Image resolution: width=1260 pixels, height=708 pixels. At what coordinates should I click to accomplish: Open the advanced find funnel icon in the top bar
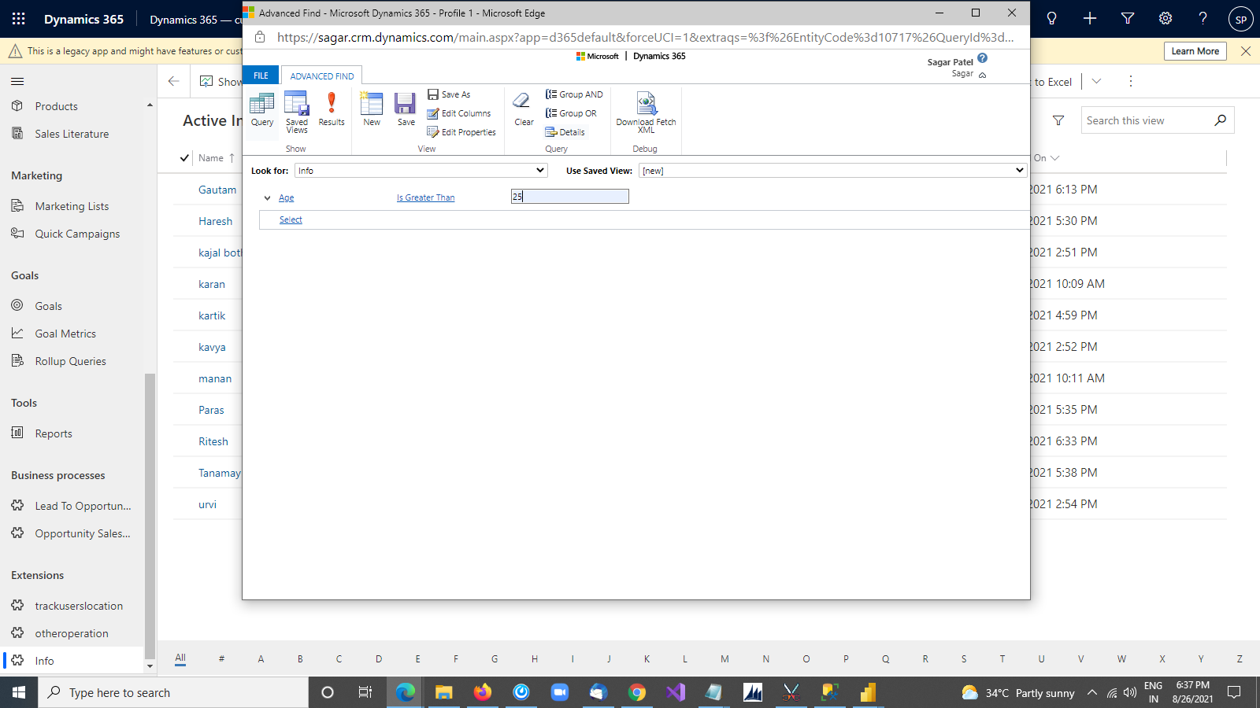point(1128,19)
